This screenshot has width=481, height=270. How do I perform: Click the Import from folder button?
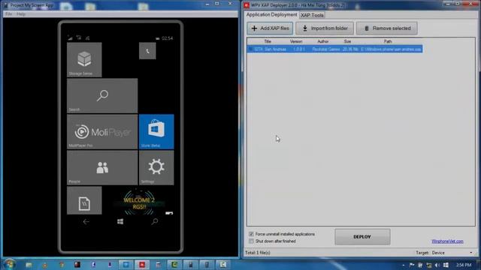tap(325, 28)
